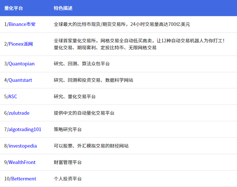237x187 pixels.
Task: Click description 个人投资平台
Action: coord(68,179)
